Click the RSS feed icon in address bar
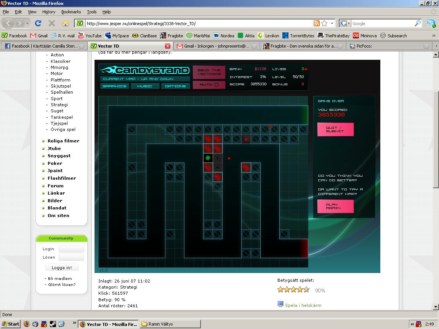This screenshot has height=329, width=439. pos(317,24)
